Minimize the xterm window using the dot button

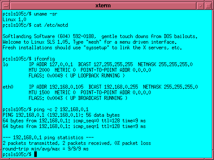point(200,6)
